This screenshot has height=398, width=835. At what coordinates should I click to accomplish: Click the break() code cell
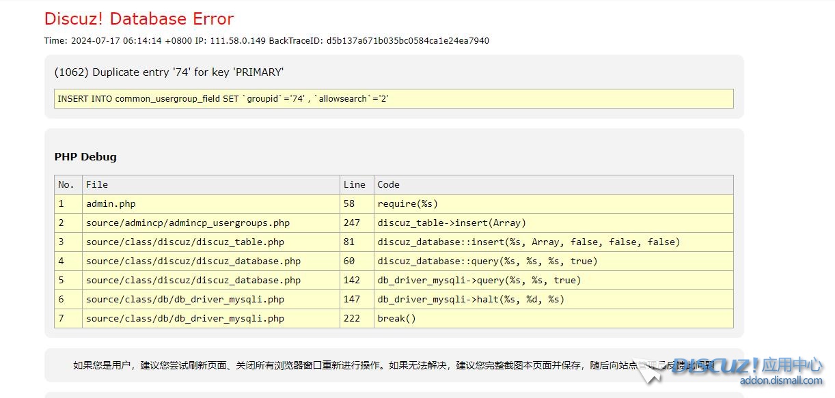(x=396, y=318)
